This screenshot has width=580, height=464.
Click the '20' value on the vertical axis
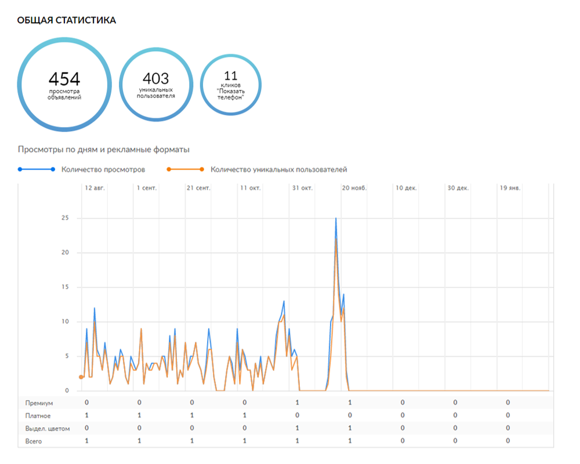click(65, 252)
